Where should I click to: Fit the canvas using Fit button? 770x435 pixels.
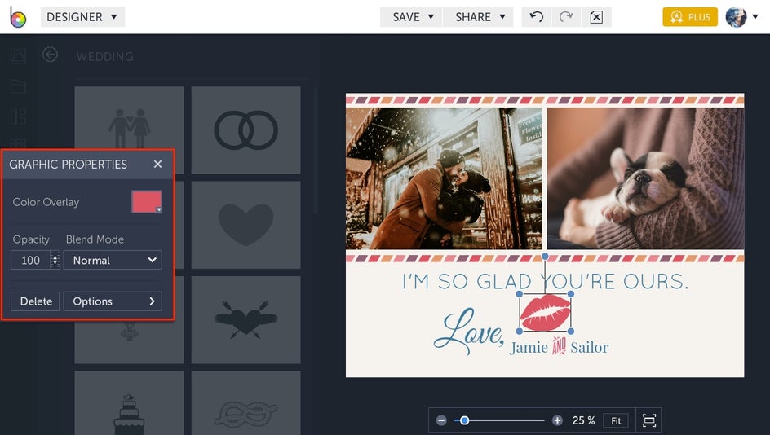point(616,421)
